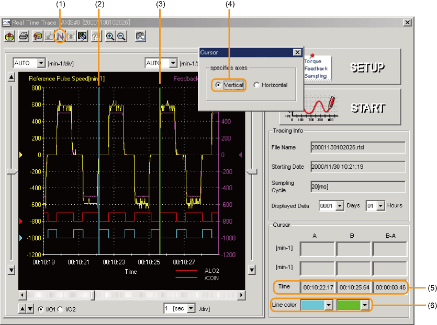Click the open file toolbar icon
Viewport: 437px width, 325px height.
(10, 36)
